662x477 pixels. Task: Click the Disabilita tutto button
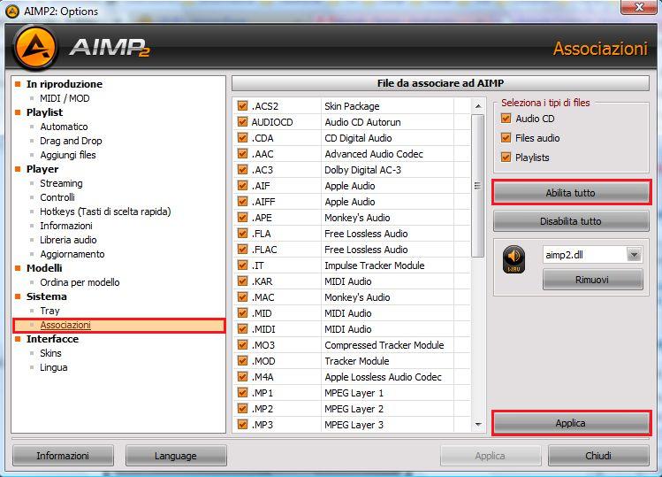pos(571,220)
